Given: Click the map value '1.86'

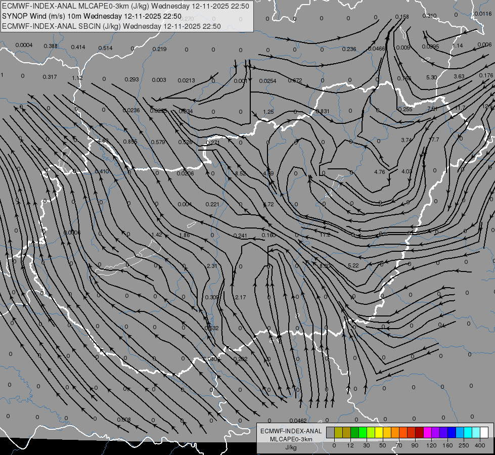Looking at the screenshot, I should pyautogui.click(x=185, y=235).
